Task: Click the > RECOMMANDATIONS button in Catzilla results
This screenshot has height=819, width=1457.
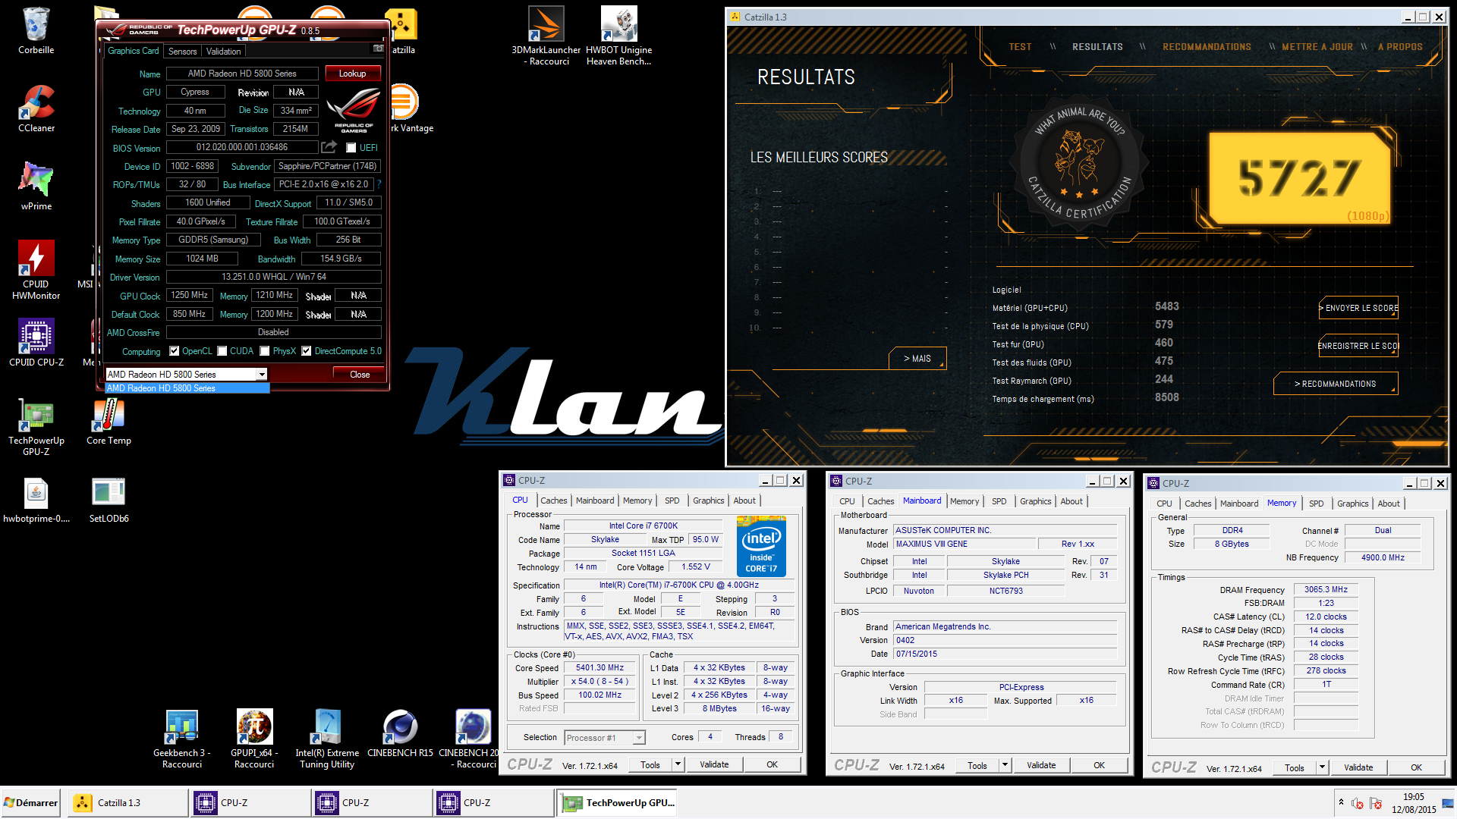Action: [x=1336, y=384]
